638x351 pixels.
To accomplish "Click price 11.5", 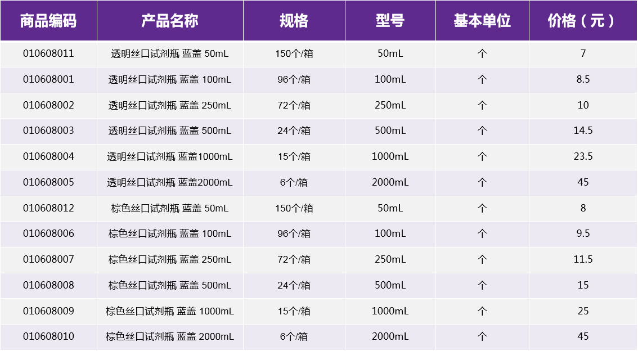I will [583, 259].
